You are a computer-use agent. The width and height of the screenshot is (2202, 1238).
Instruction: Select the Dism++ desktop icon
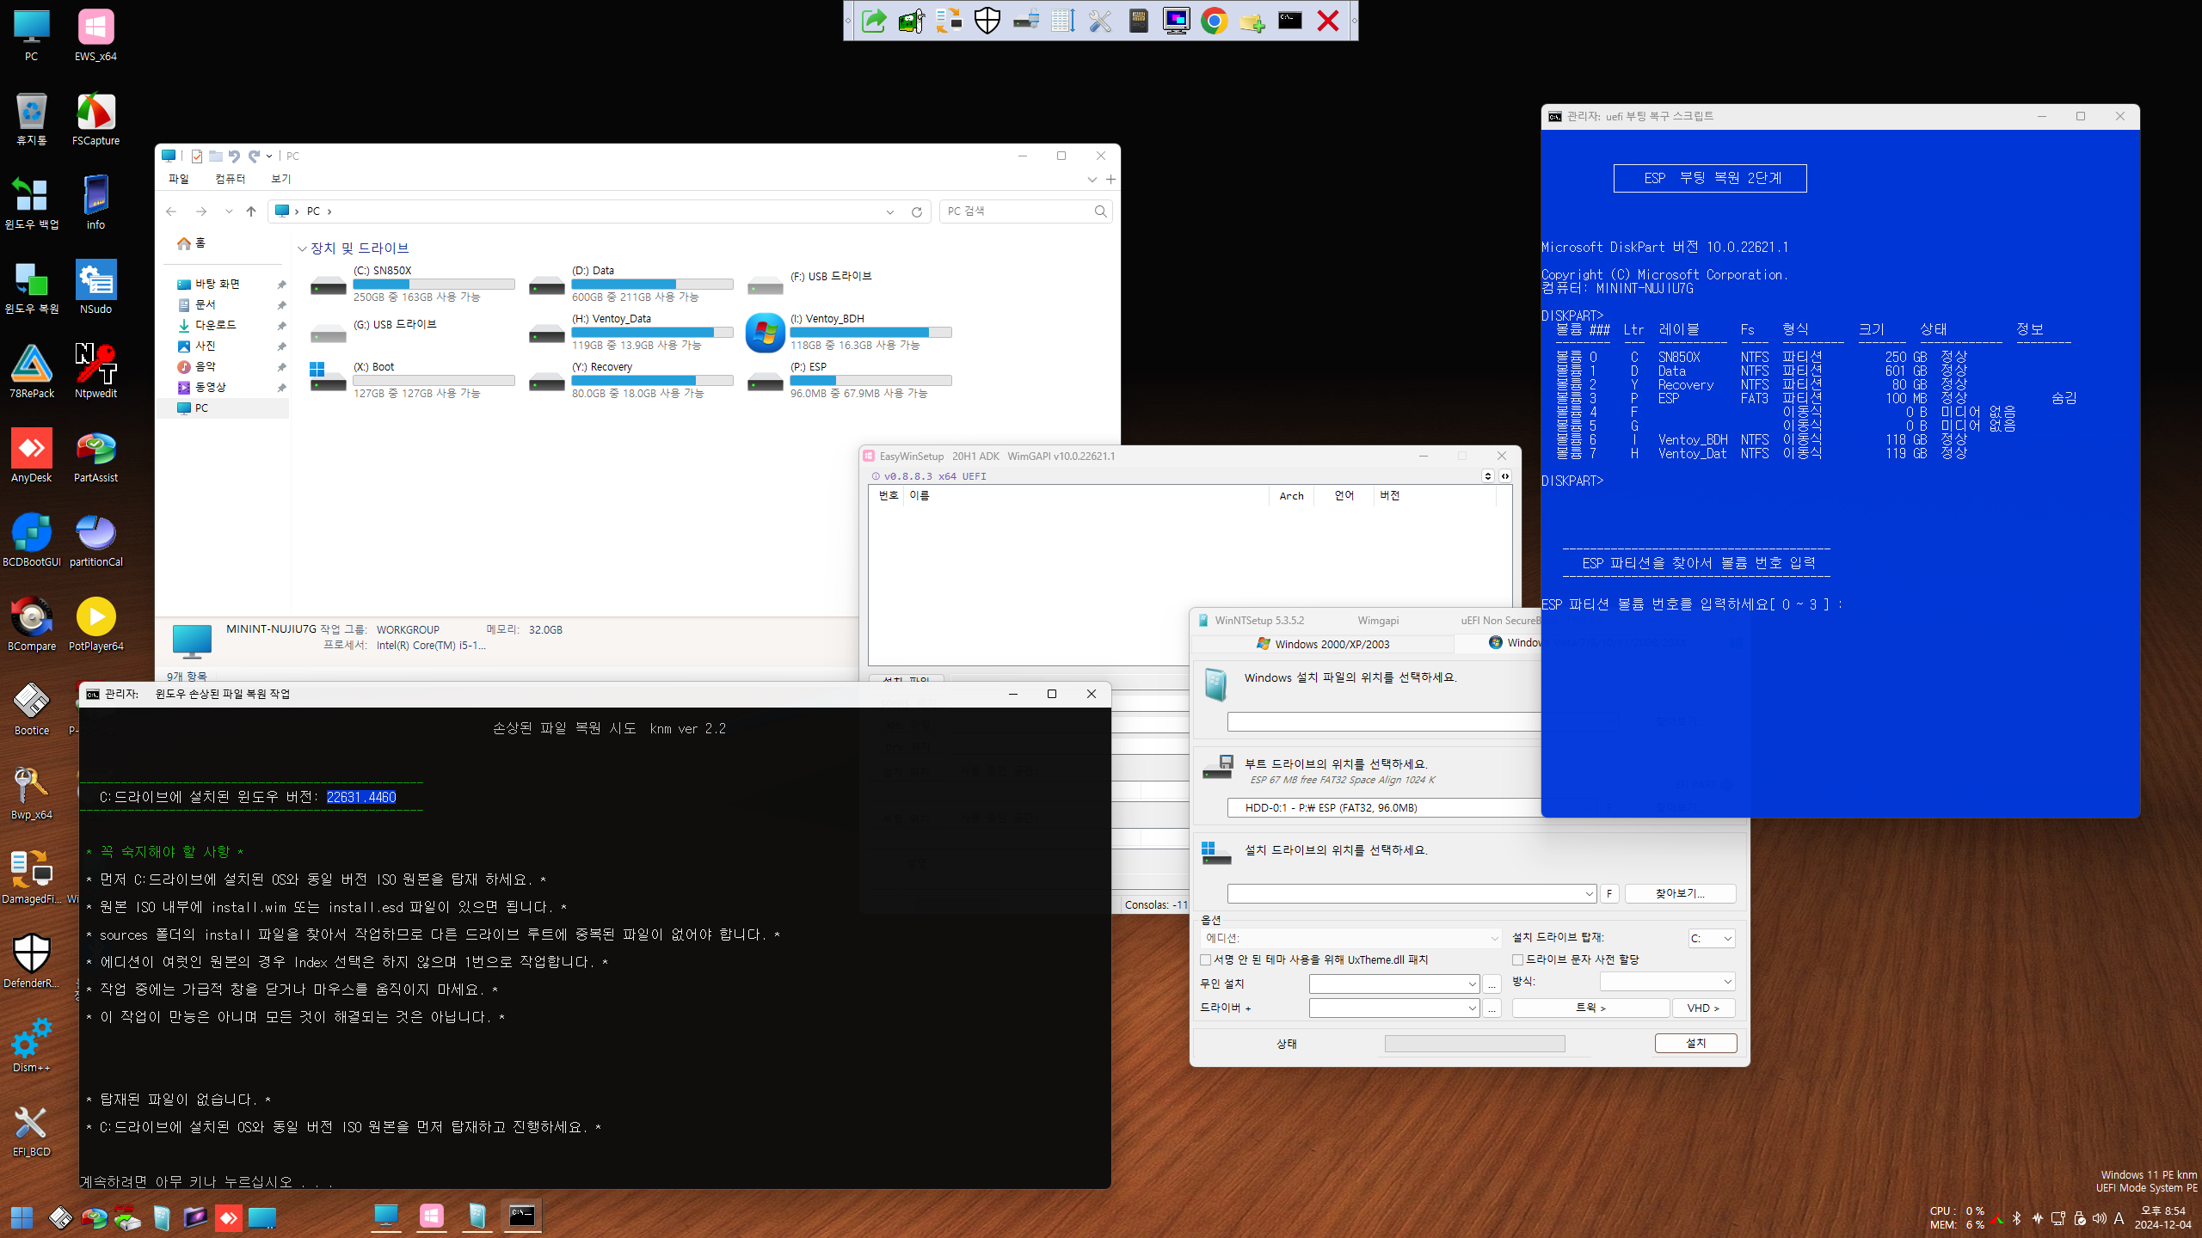(x=32, y=1045)
